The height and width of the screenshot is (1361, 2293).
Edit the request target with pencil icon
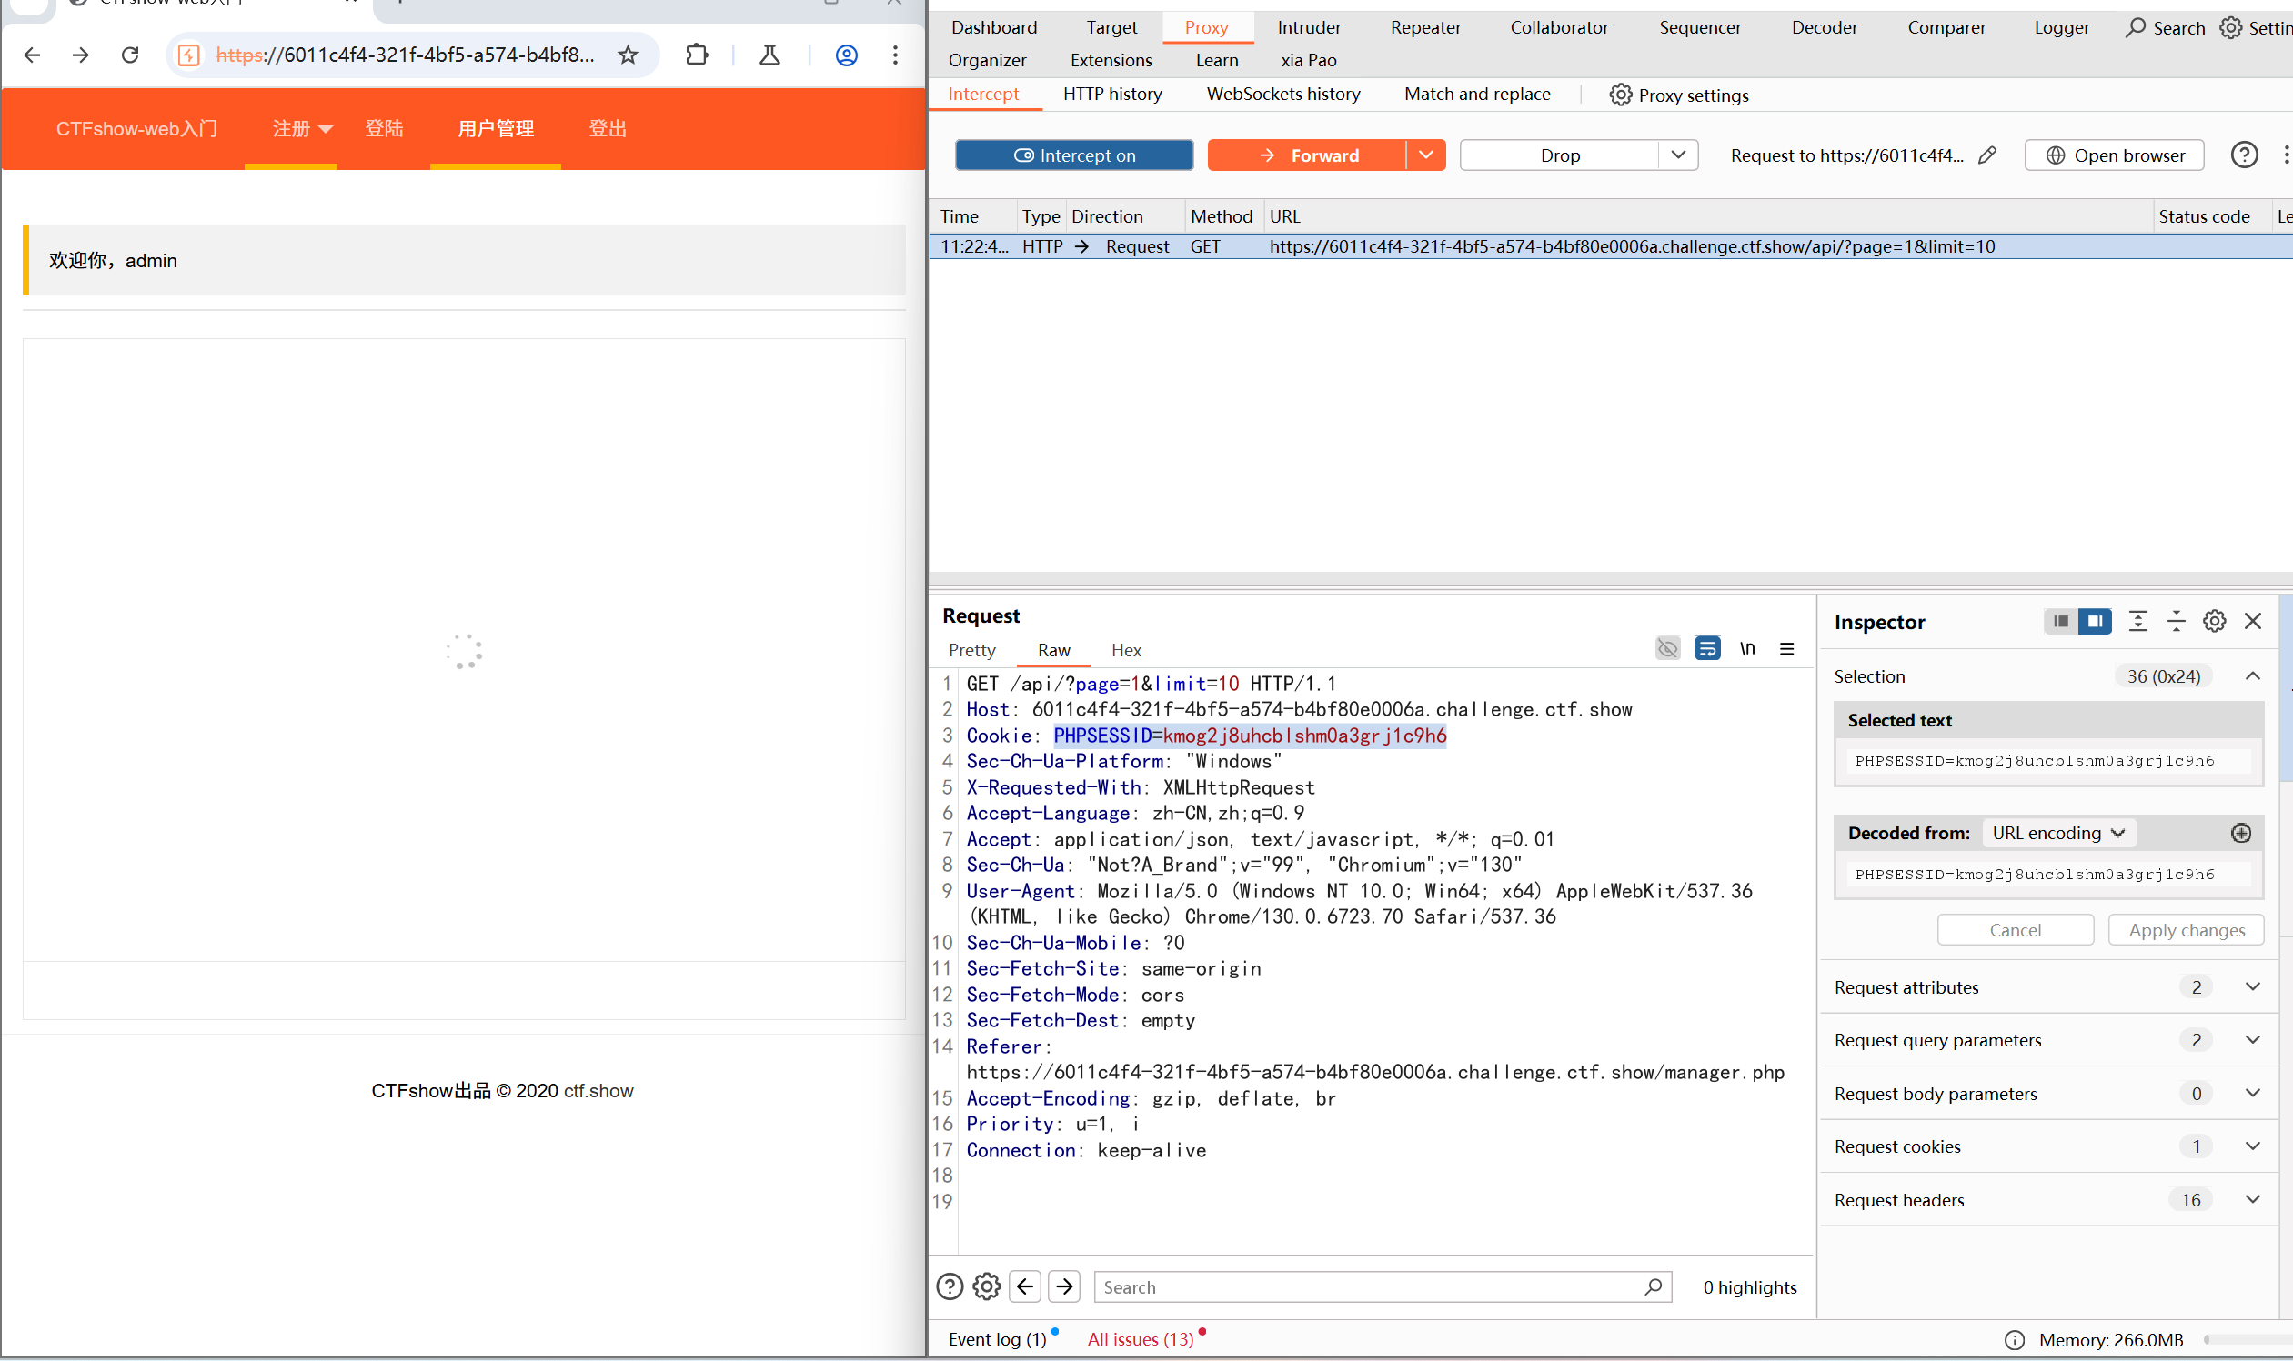(1987, 155)
